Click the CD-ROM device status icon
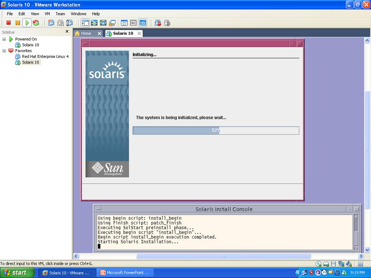 (318, 264)
